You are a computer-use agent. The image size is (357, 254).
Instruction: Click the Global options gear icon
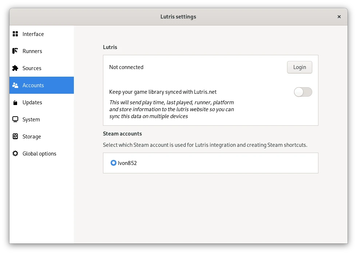coord(15,154)
